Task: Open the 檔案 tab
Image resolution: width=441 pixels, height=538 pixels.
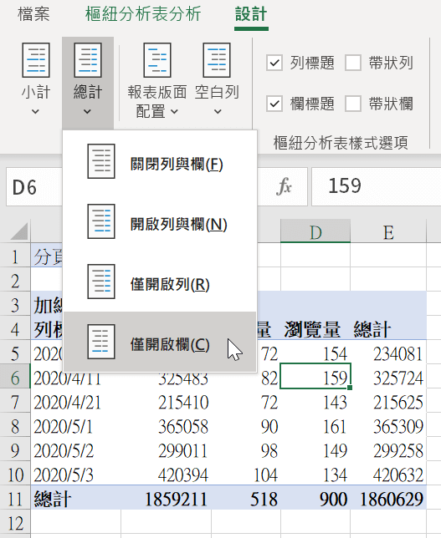Action: click(x=33, y=14)
